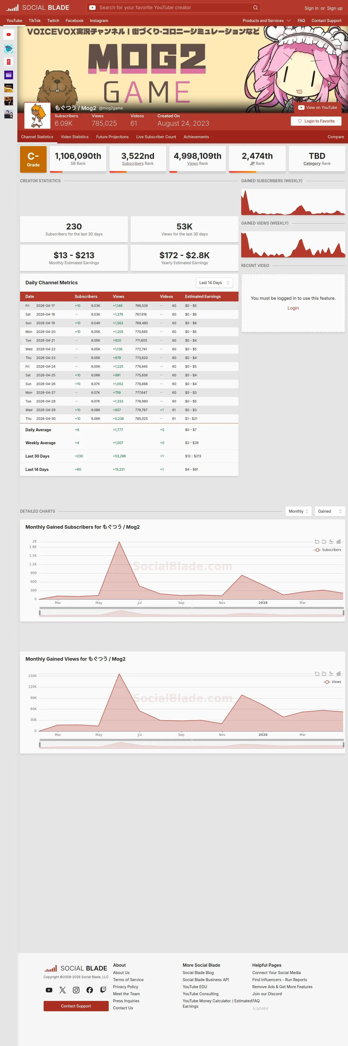The height and width of the screenshot is (1046, 348).
Task: Switch the Views chart to line view
Action: pyautogui.click(x=331, y=674)
